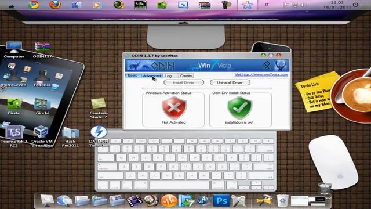Click the orange media player icon in the top bar
Viewport: 371px width, 209px height.
[97, 5]
